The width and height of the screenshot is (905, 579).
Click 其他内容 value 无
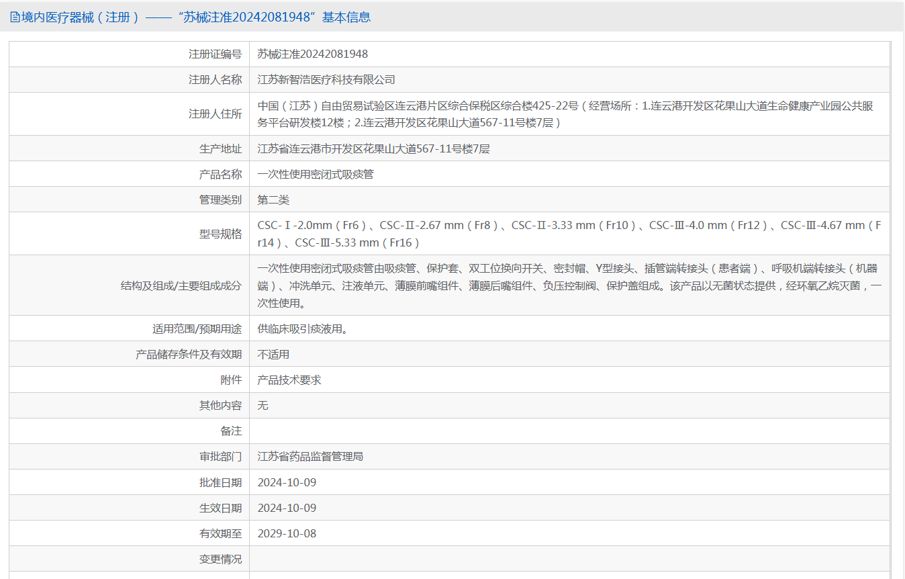[263, 406]
